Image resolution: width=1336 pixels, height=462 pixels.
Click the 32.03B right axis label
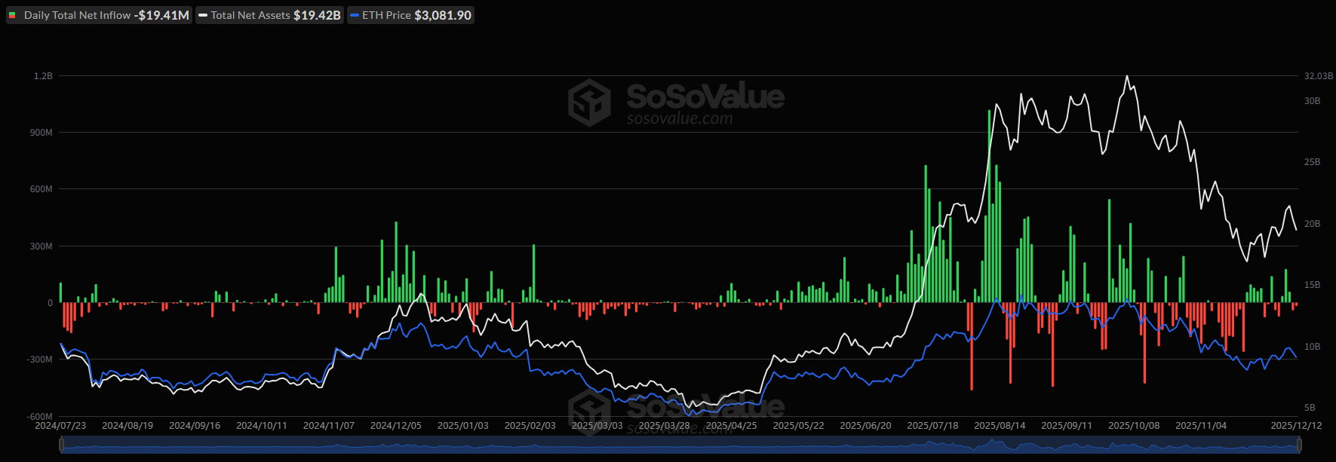(1319, 76)
